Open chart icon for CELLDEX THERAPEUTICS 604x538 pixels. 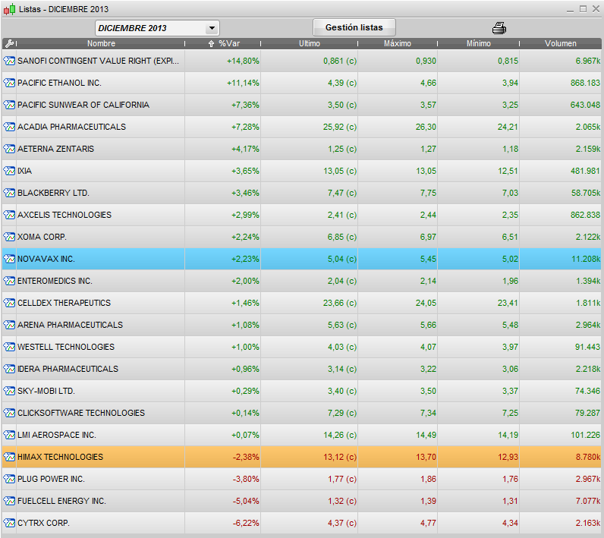[9, 303]
